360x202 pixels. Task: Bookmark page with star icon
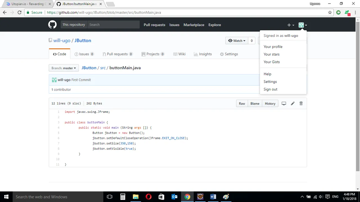330,12
